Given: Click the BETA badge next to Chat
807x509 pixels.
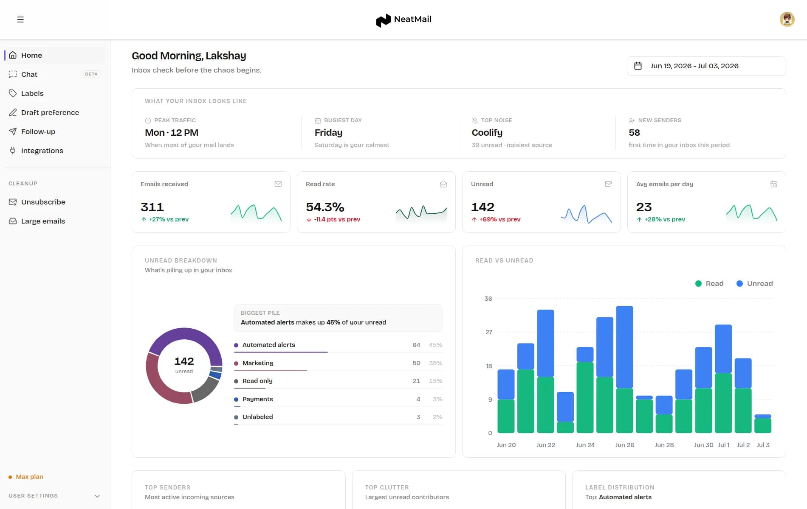Looking at the screenshot, I should pos(91,74).
